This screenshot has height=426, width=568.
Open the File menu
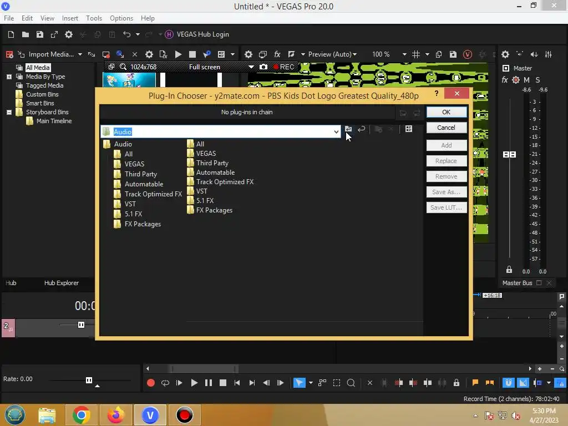click(x=9, y=18)
